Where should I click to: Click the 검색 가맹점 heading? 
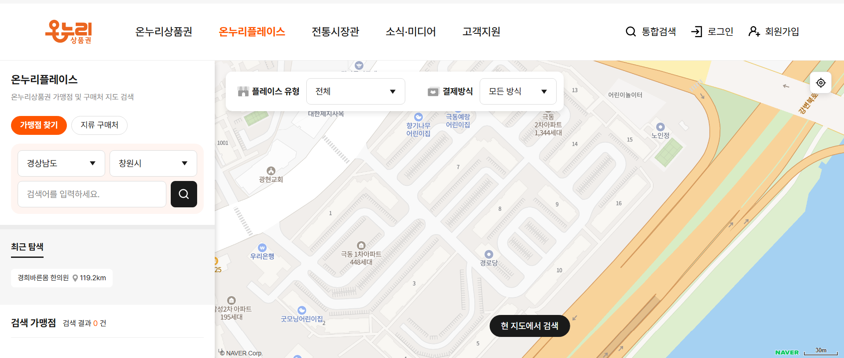(33, 323)
